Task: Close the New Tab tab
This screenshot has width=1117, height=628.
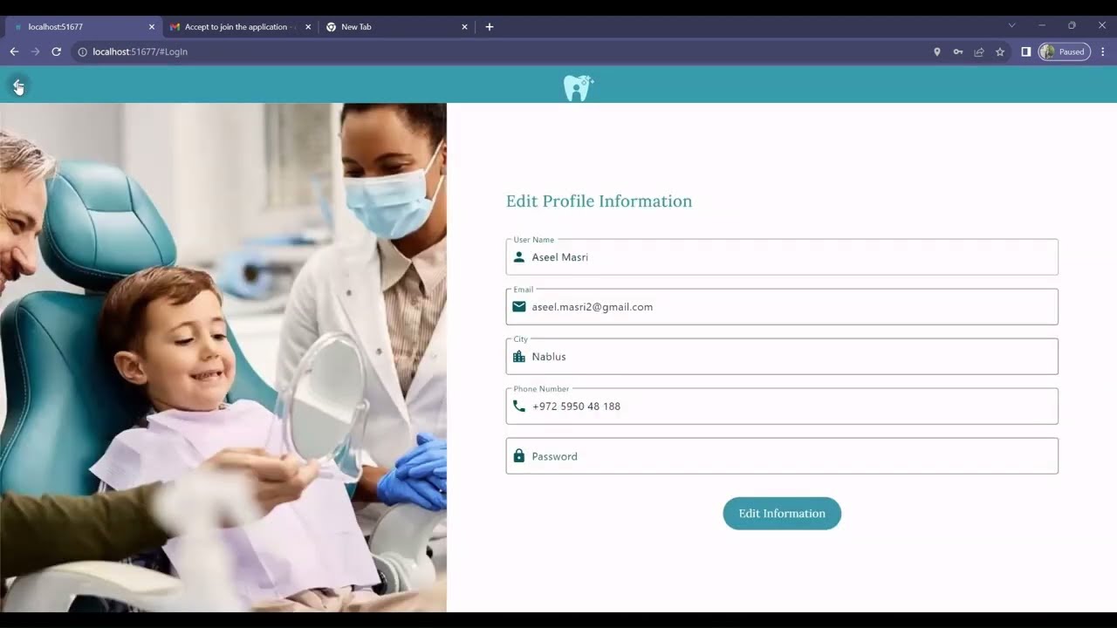Action: click(x=464, y=27)
